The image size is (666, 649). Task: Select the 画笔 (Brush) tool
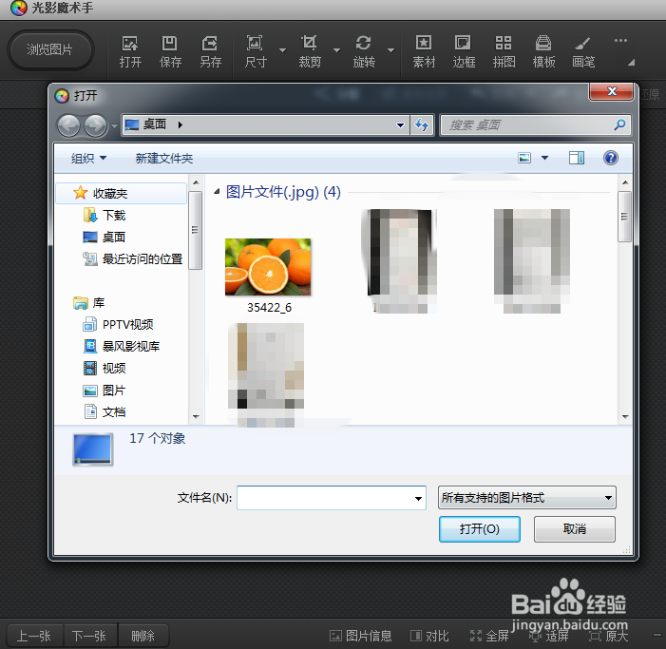point(583,51)
